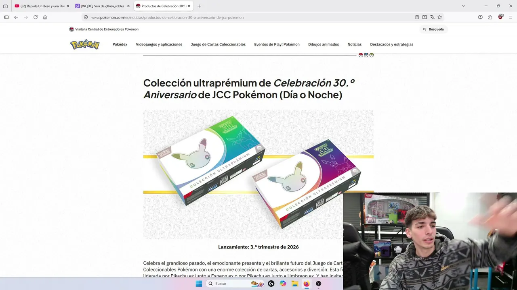
Task: Open the Pokédex menu item
Action: [x=120, y=44]
